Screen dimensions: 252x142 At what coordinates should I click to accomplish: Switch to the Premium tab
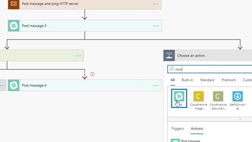coord(229,80)
